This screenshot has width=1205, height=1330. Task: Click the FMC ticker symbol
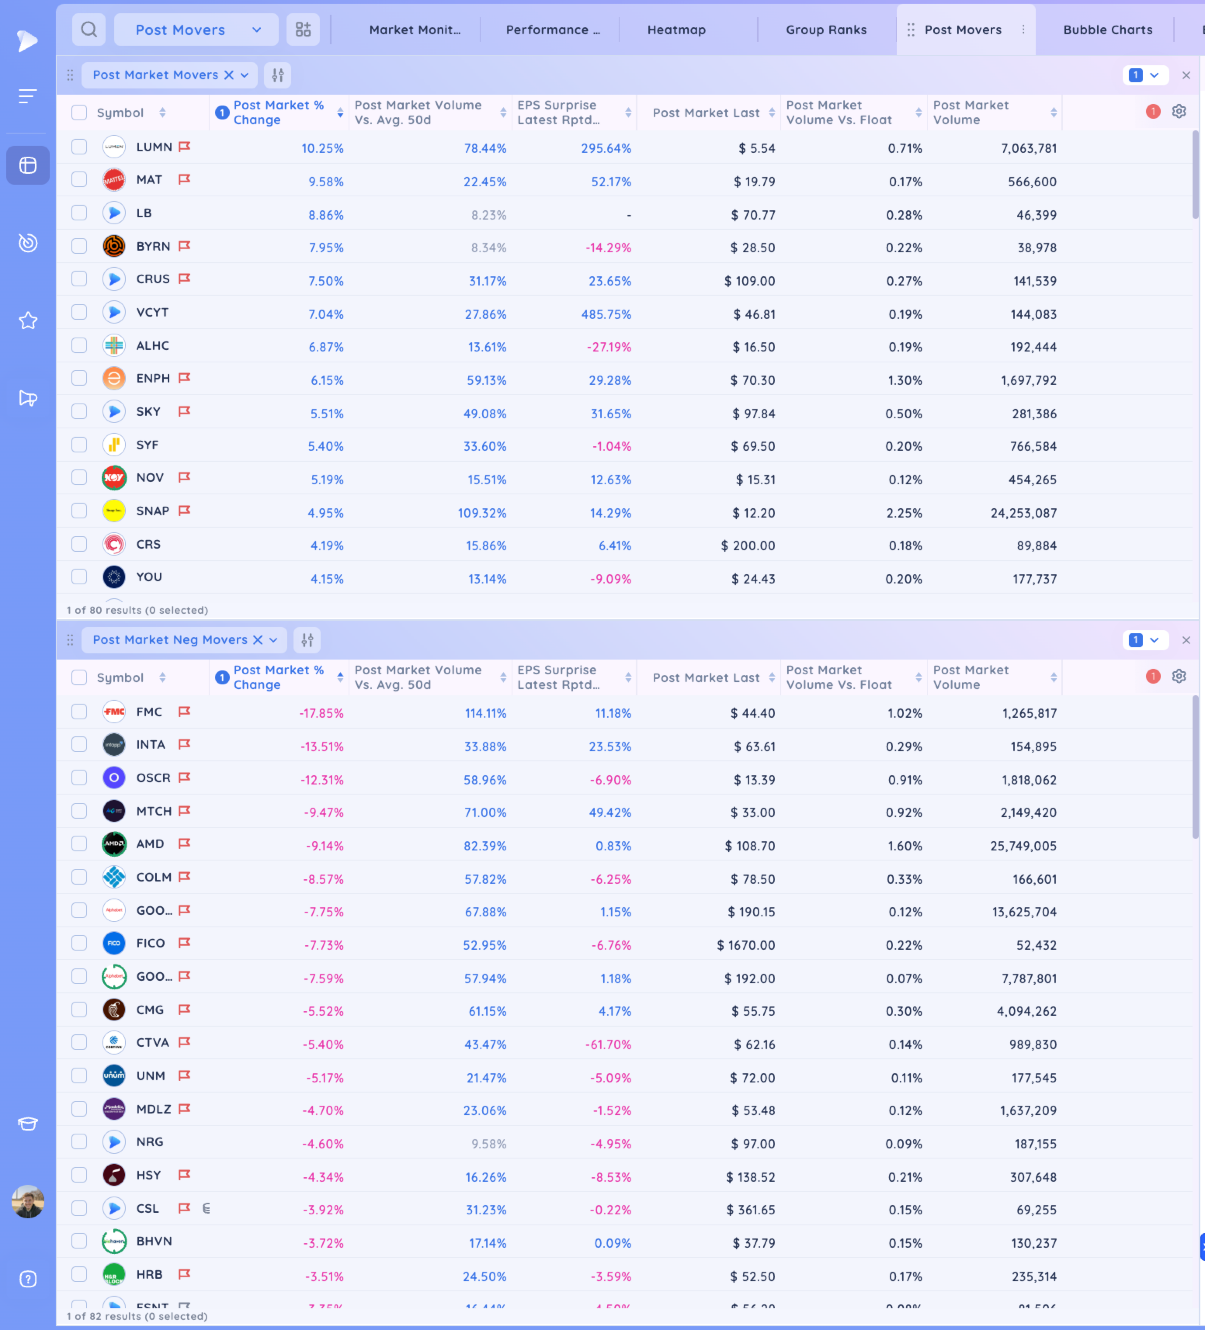coord(149,712)
